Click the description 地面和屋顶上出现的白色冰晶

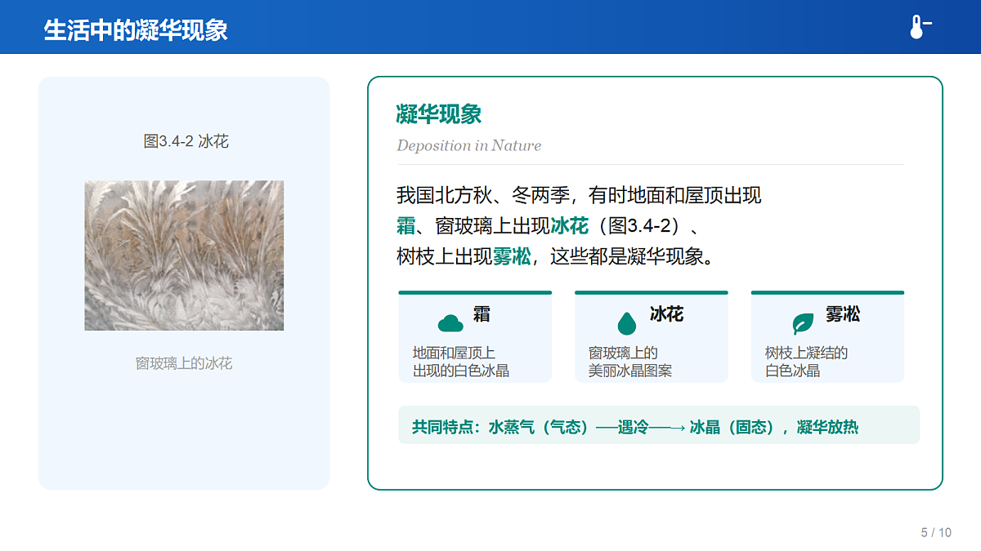[461, 362]
